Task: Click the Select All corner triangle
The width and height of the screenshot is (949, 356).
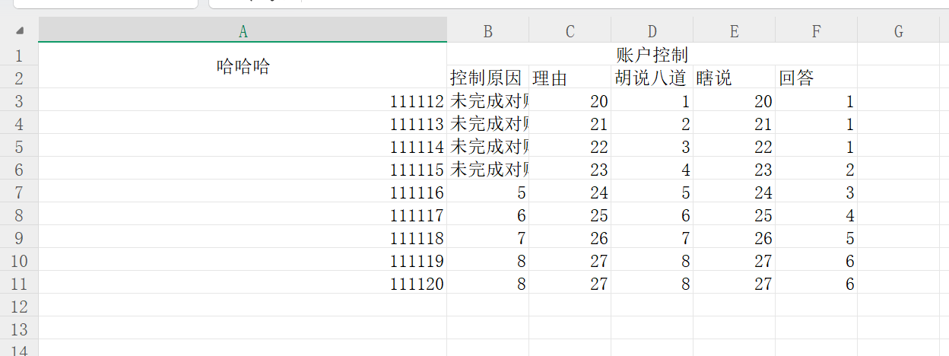Action: pos(19,30)
